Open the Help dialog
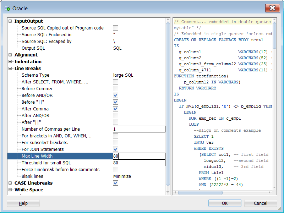284x213 pixels. click(x=23, y=203)
